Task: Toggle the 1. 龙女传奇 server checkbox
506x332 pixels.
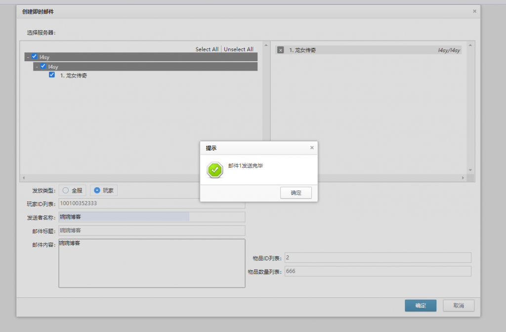Action: pyautogui.click(x=52, y=75)
